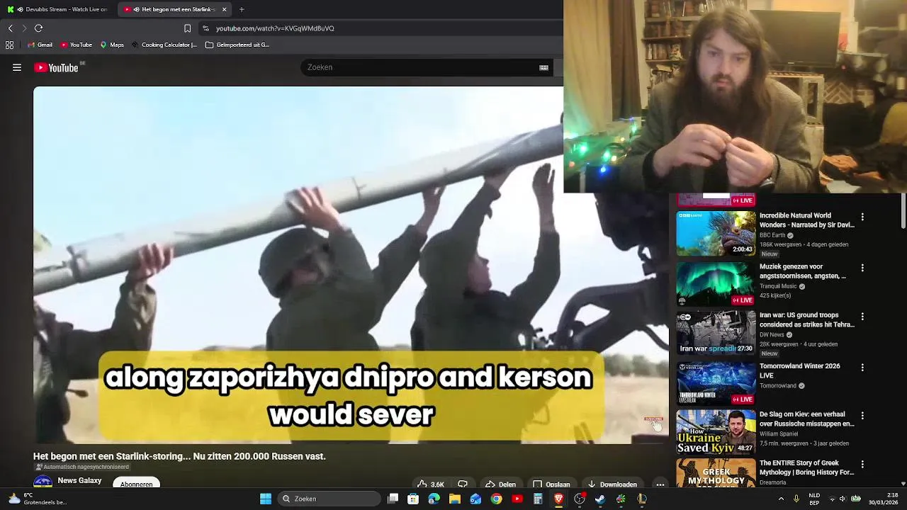
Task: Pause the playing video by clicking it
Action: coord(351,265)
